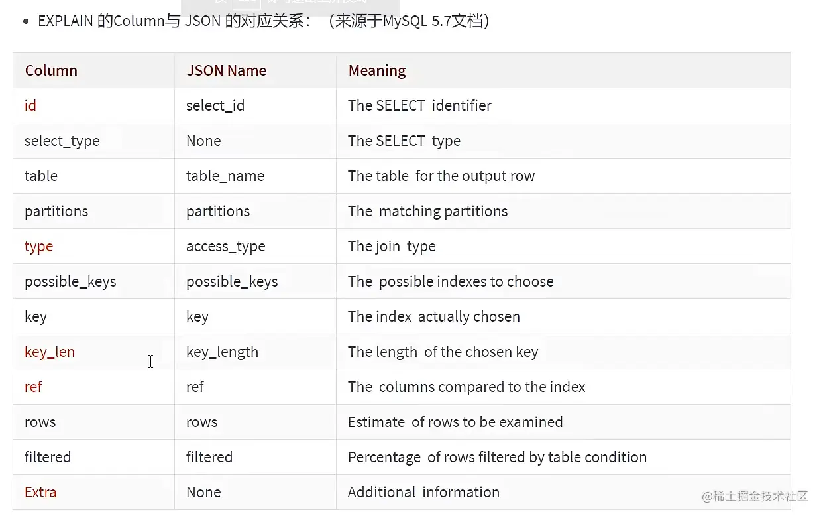Click the 'JSON Name' table header

click(226, 70)
